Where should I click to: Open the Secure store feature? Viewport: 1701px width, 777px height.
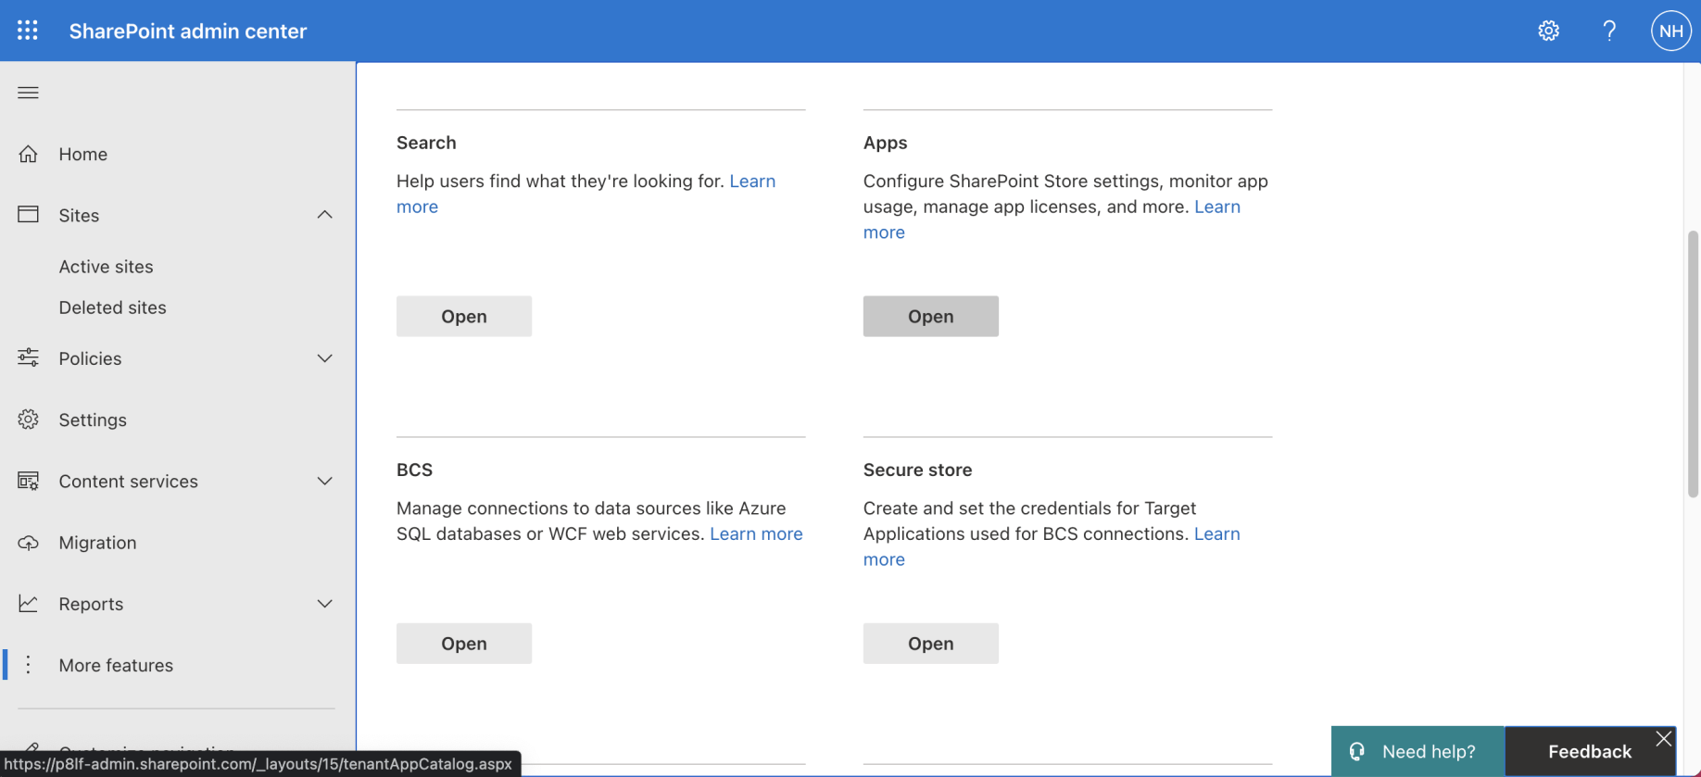tap(930, 644)
